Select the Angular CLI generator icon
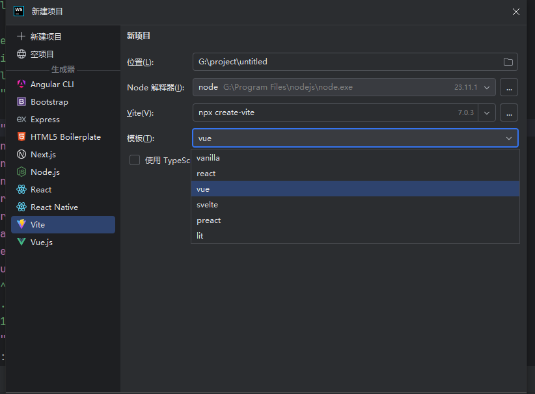Screen dimensions: 535x394 point(21,84)
